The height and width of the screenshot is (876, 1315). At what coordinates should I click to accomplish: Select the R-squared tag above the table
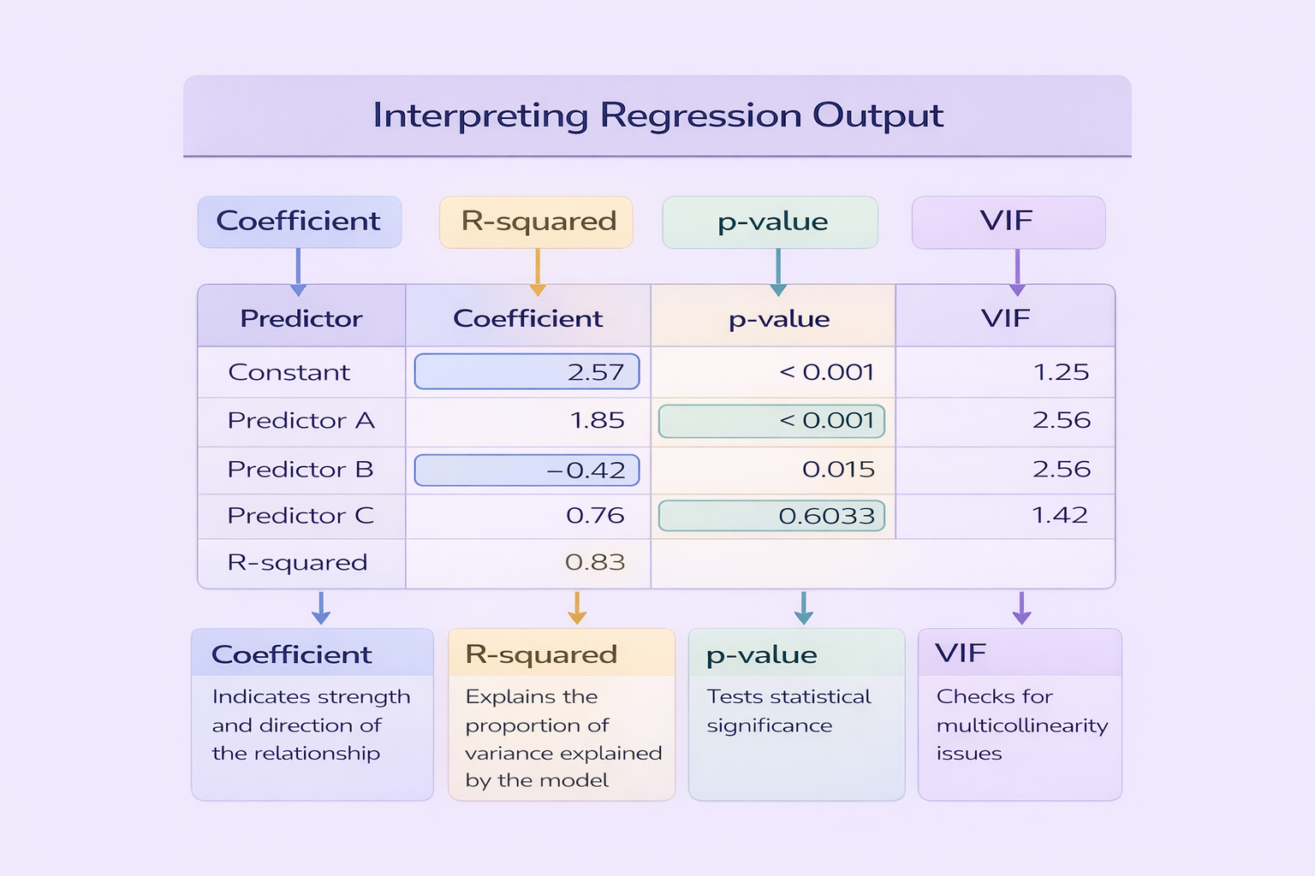click(x=537, y=222)
